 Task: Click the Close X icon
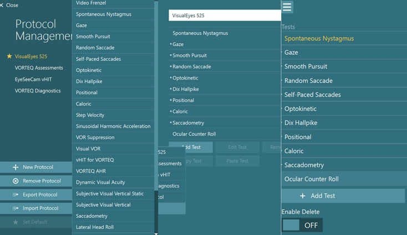[2, 5]
